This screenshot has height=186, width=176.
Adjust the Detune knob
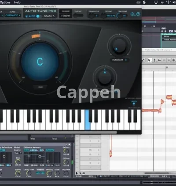click(103, 15)
